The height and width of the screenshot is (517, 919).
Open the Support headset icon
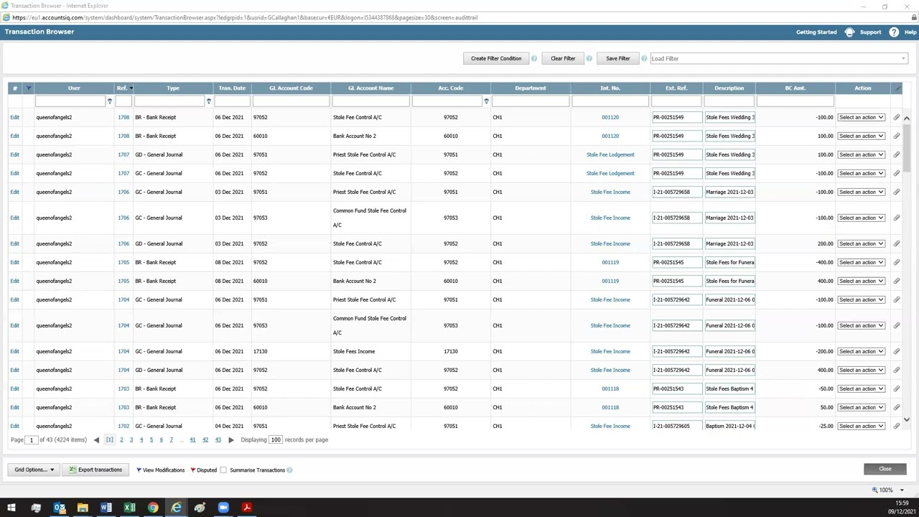point(849,32)
